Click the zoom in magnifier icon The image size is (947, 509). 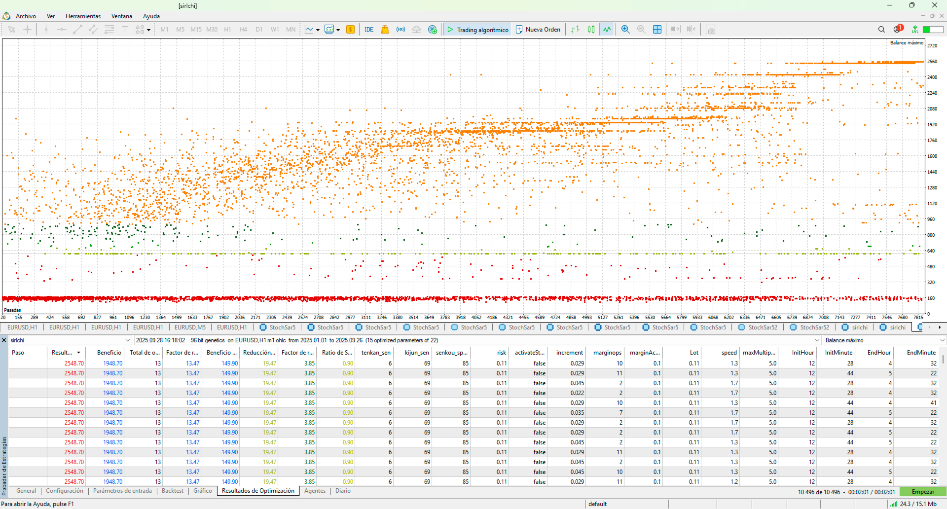625,30
